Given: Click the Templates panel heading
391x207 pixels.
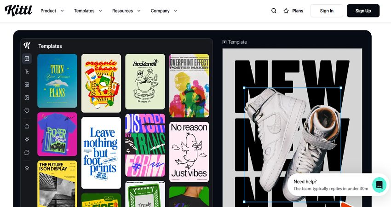Looking at the screenshot, I should (50, 46).
